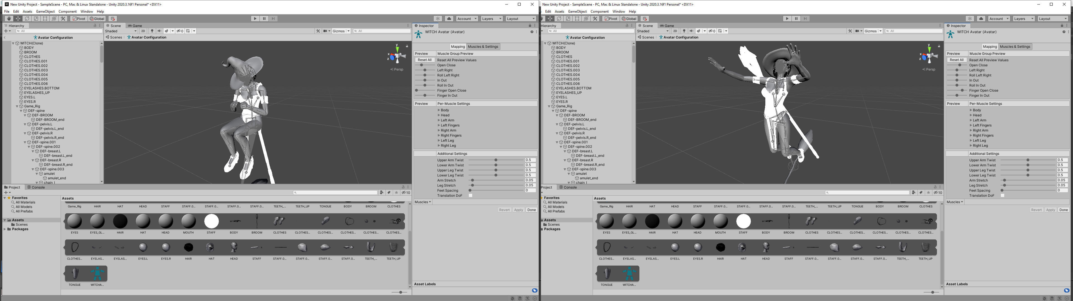Enable Translation DoF checkbox in right Inspector

[1002, 195]
